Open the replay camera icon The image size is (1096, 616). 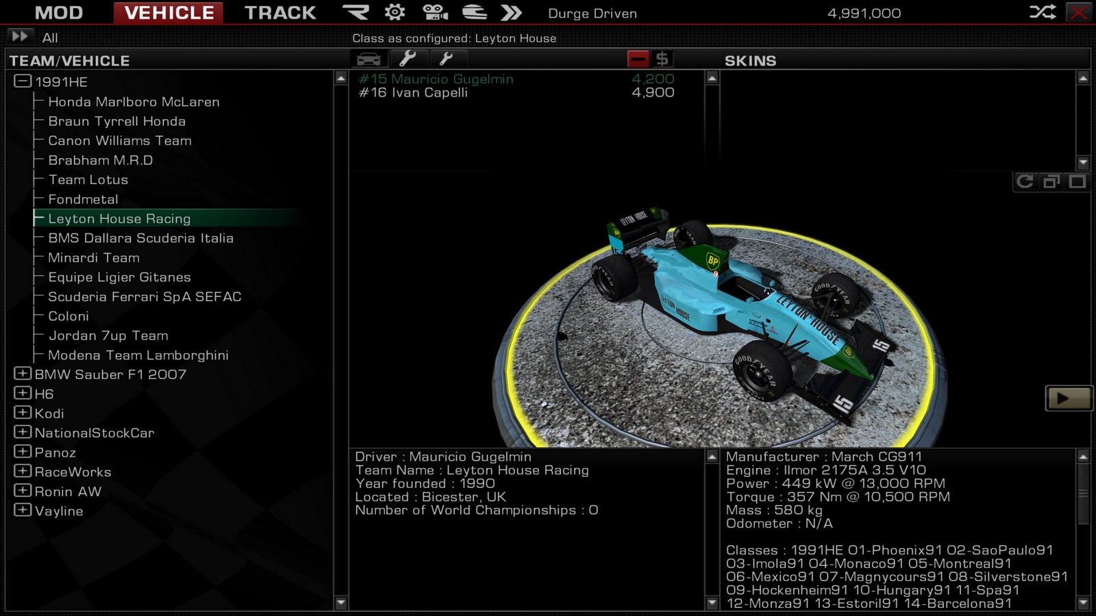click(x=434, y=12)
